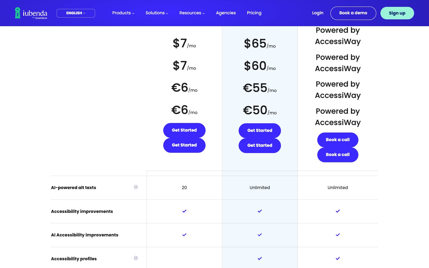429x268 pixels.
Task: Click the upper Book a call button
Action: click(338, 140)
